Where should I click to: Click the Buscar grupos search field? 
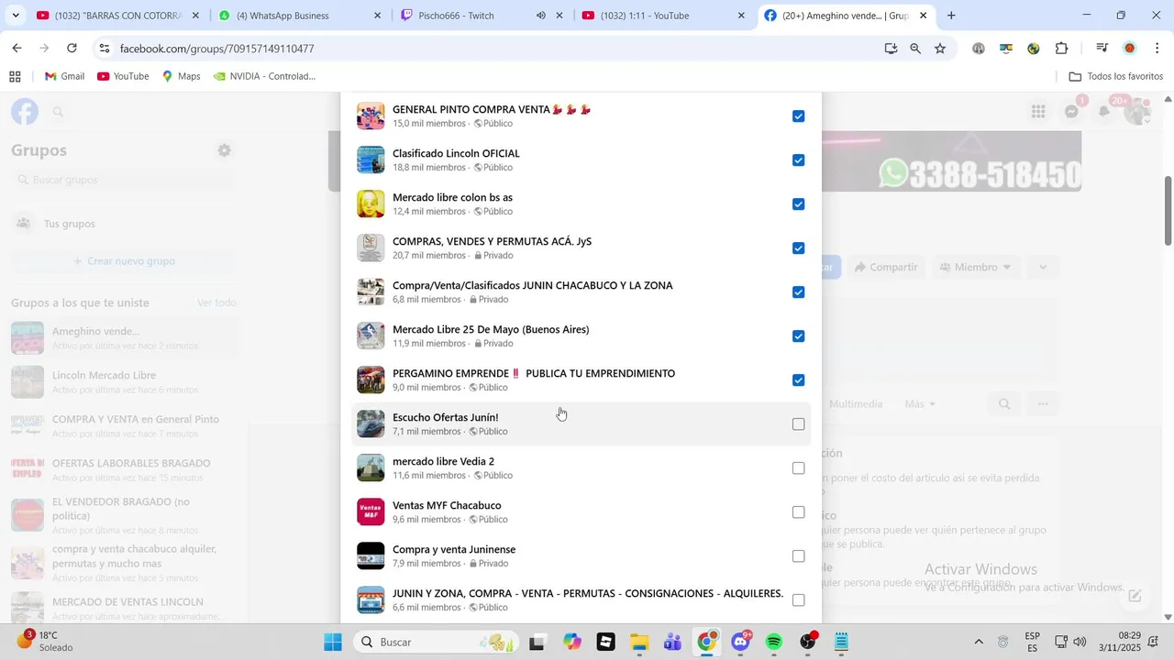point(124,180)
